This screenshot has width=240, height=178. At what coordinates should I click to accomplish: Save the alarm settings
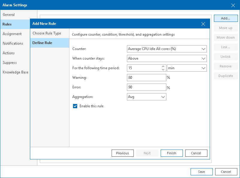pyautogui.click(x=201, y=172)
